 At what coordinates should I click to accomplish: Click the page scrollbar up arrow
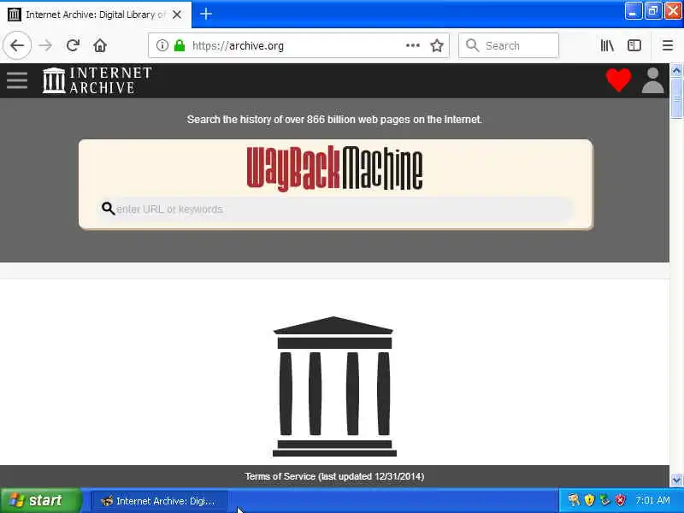(676, 70)
